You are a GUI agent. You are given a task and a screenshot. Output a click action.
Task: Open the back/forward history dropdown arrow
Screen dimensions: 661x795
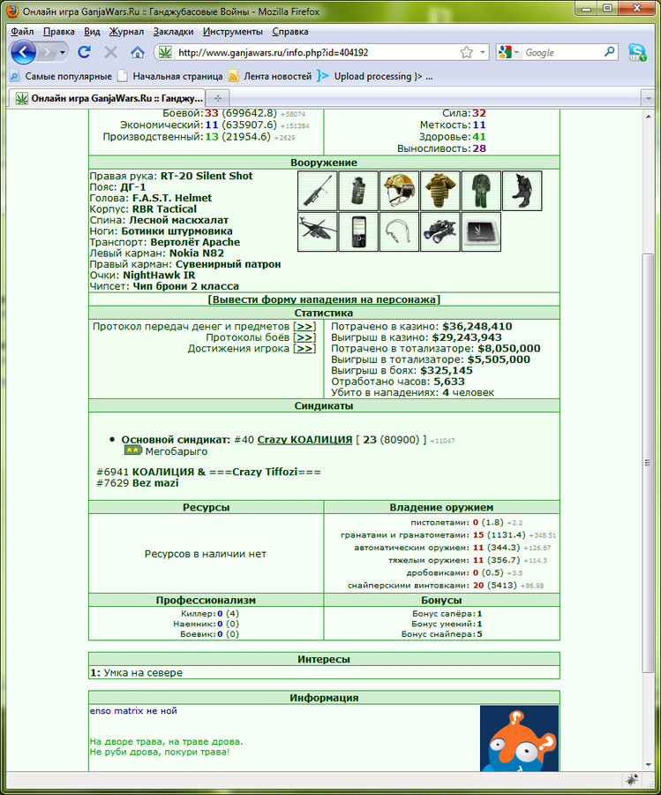(x=63, y=52)
